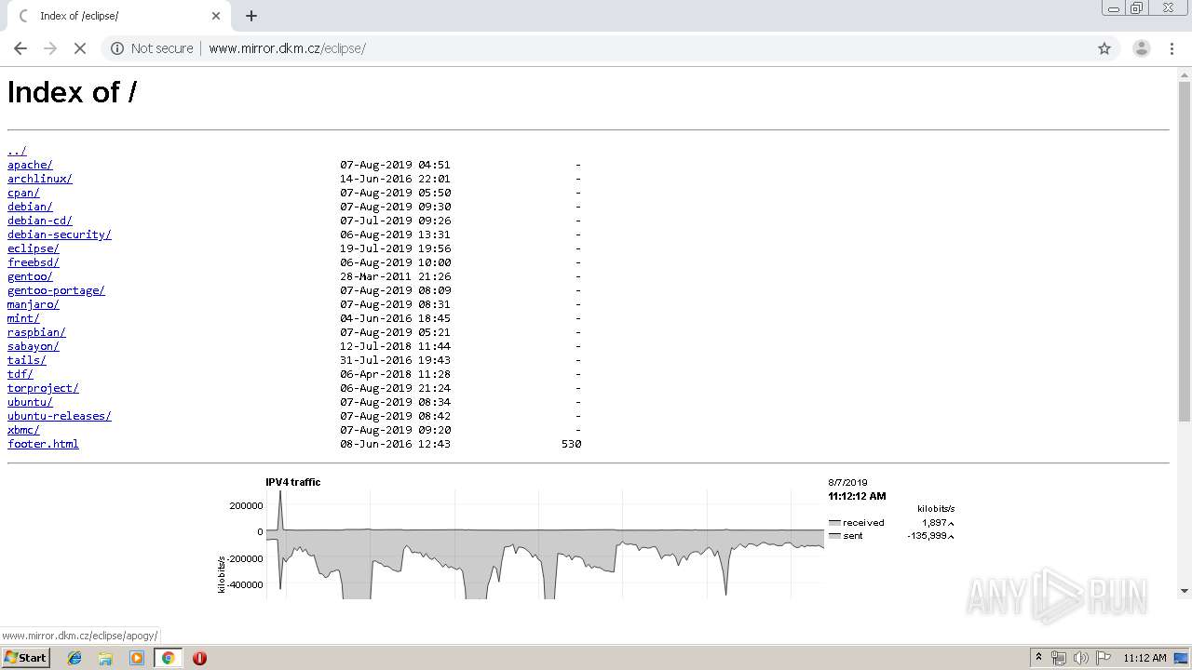Open the debian-cd/ directory
Screen dimensions: 1192x670
[40, 221]
